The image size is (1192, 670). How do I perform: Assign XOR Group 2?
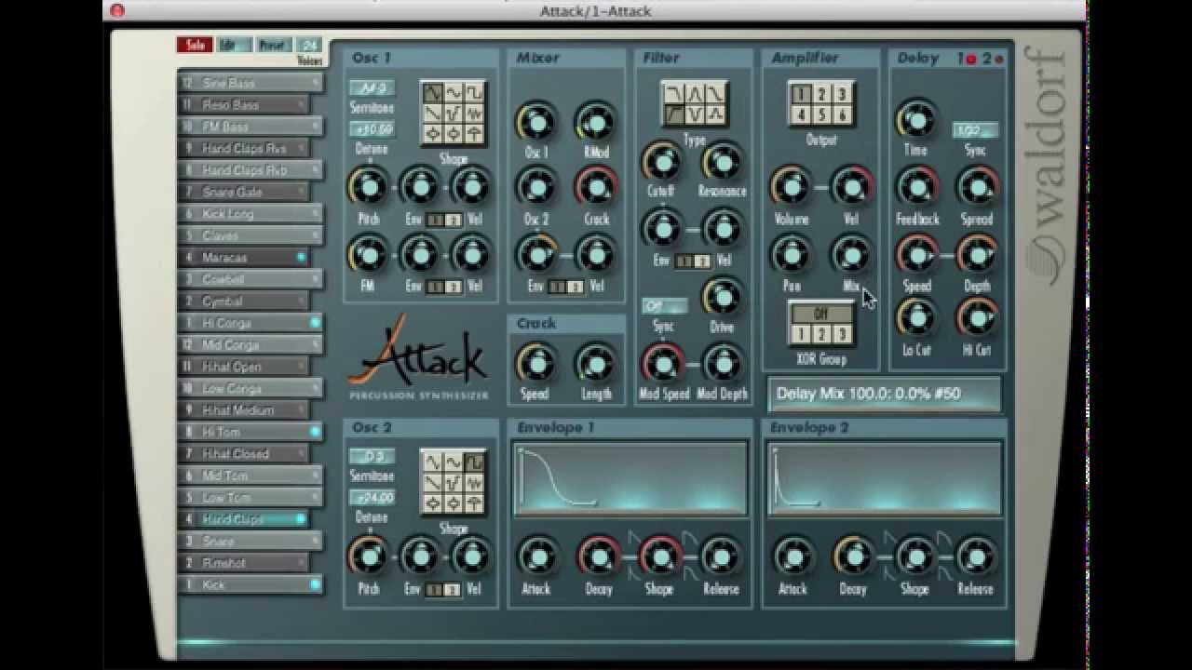coord(820,333)
